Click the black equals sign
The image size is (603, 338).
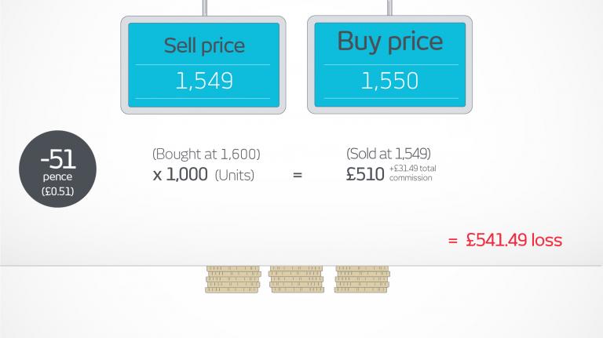pyautogui.click(x=298, y=176)
